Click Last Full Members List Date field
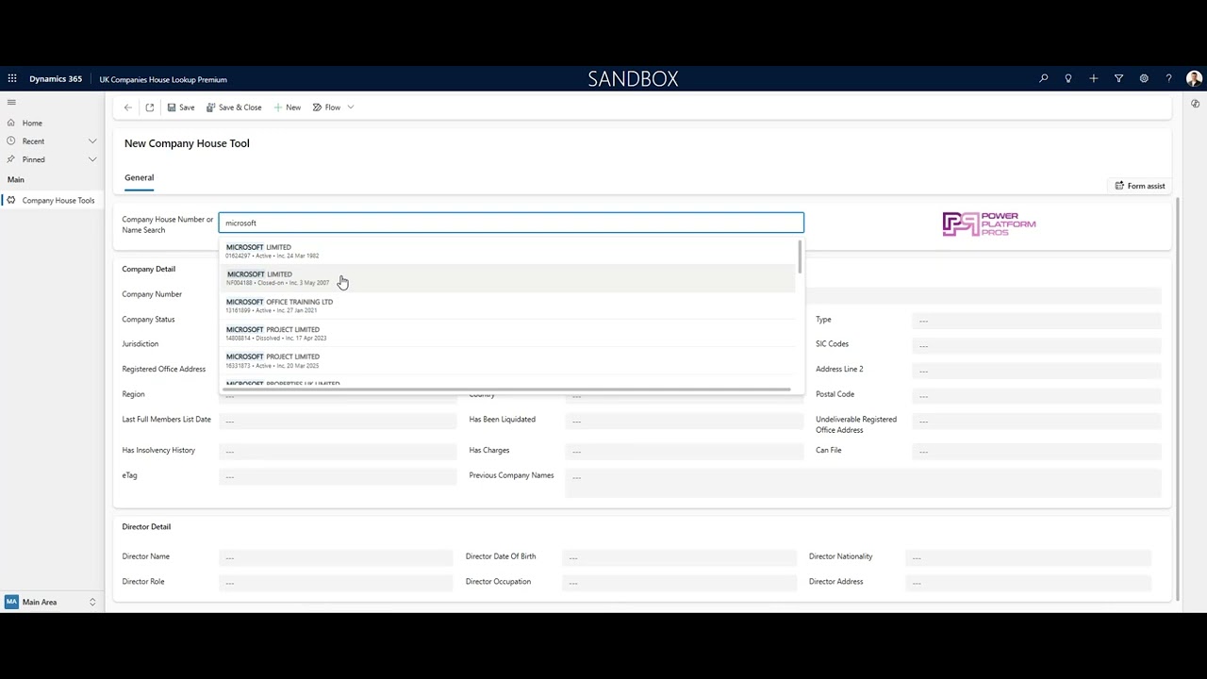Viewport: 1207px width, 679px height. click(338, 421)
